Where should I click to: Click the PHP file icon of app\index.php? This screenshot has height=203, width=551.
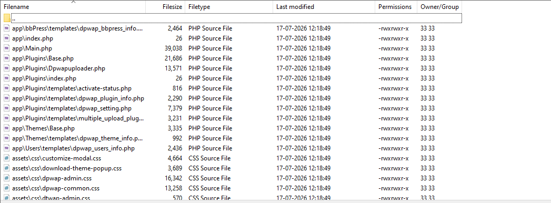tap(7, 38)
